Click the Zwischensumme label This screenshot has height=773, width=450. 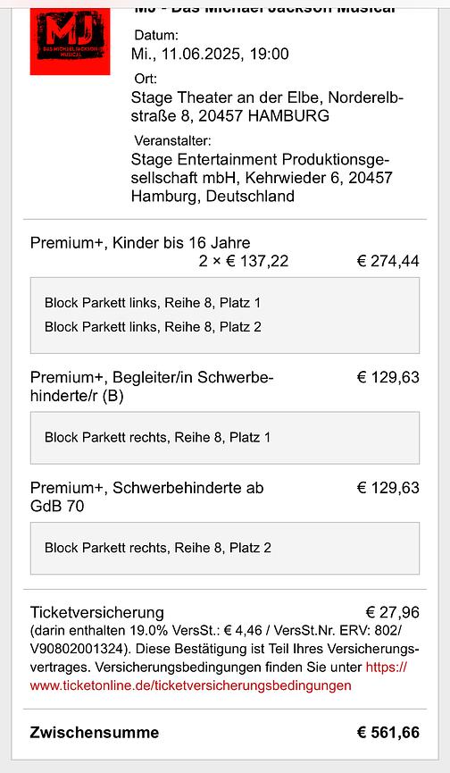[95, 732]
